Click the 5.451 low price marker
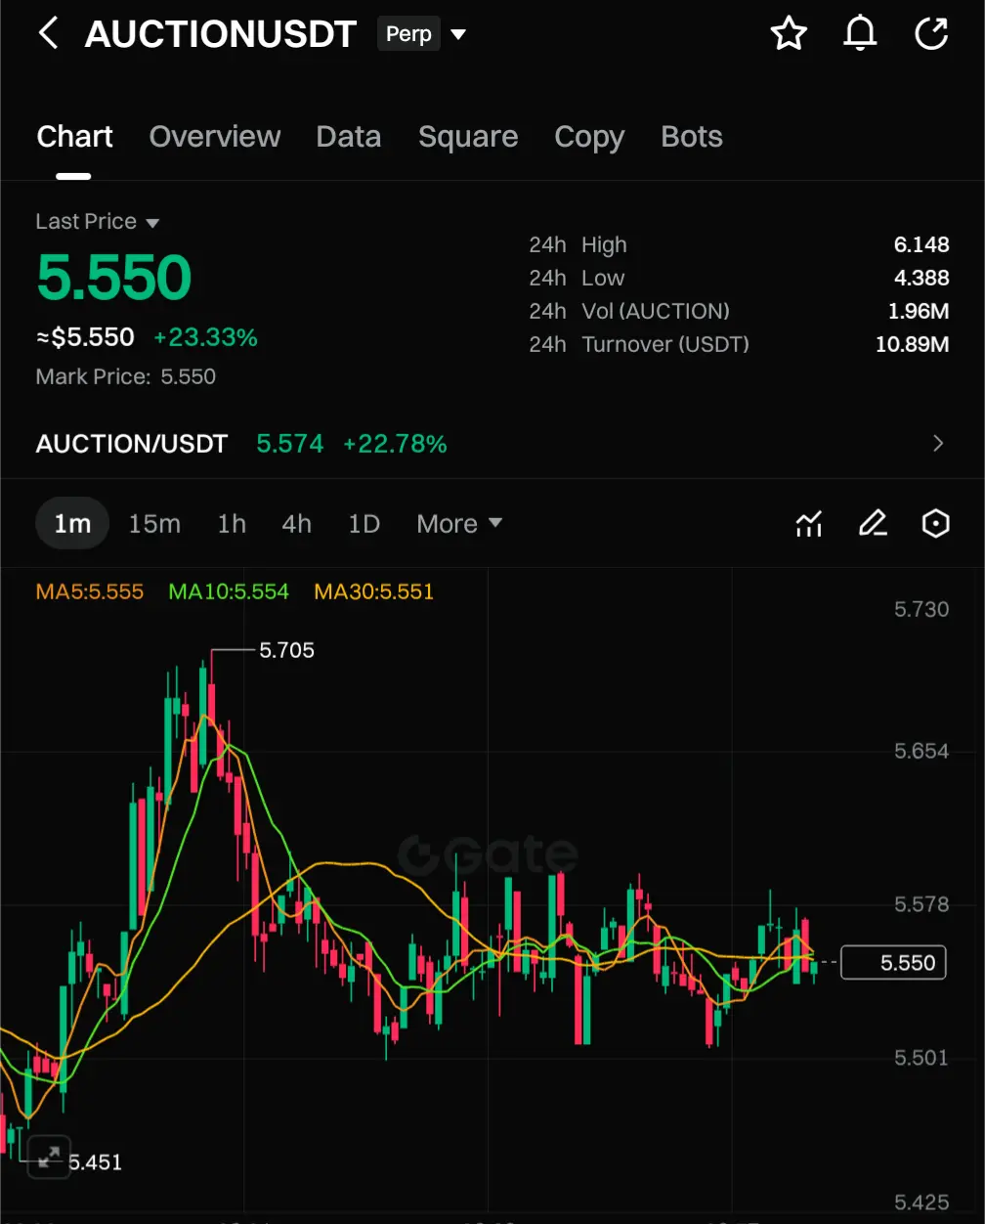 click(96, 1162)
